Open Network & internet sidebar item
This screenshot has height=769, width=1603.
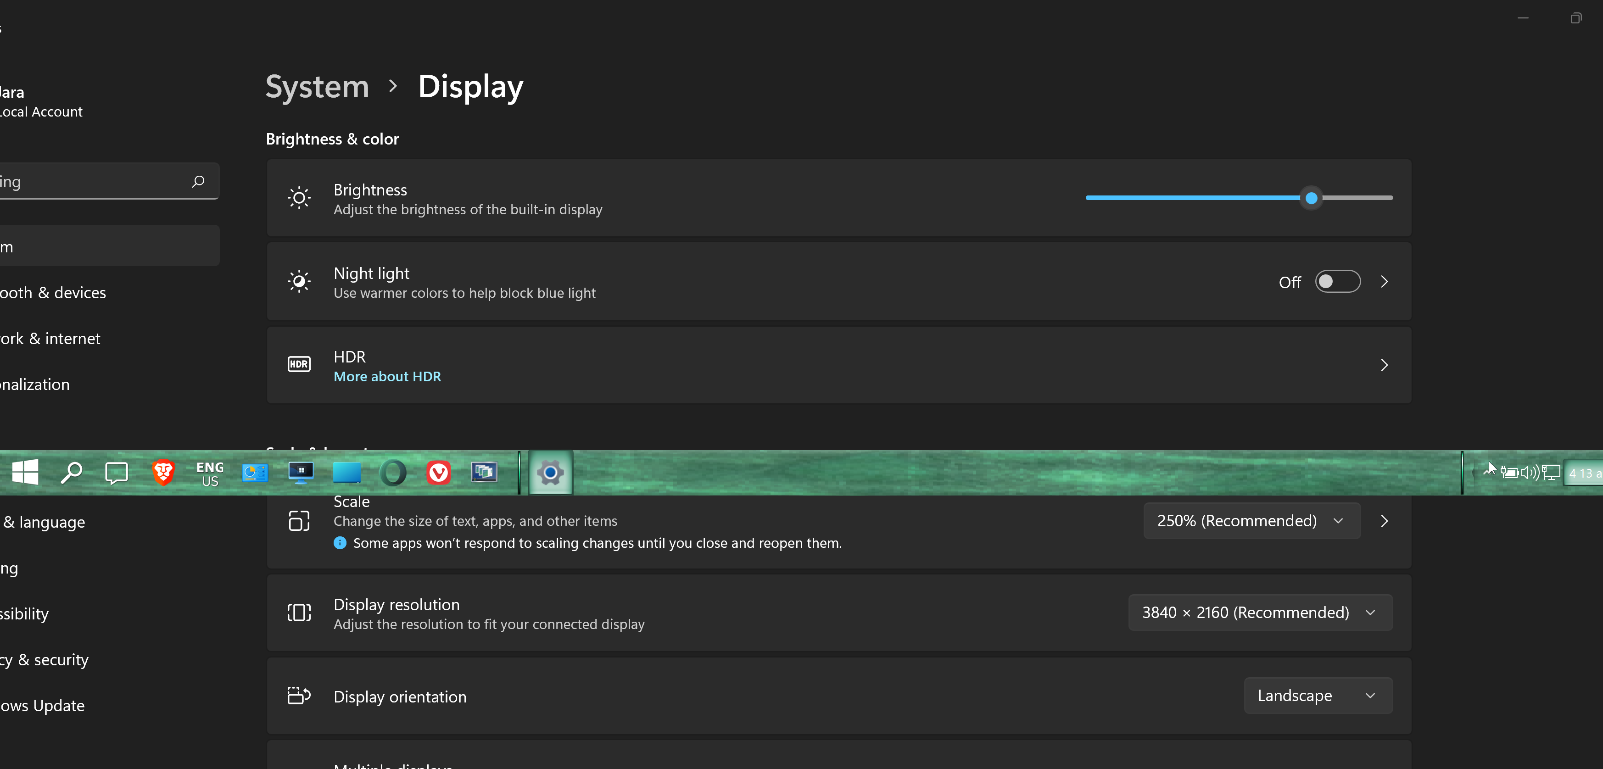pyautogui.click(x=50, y=339)
